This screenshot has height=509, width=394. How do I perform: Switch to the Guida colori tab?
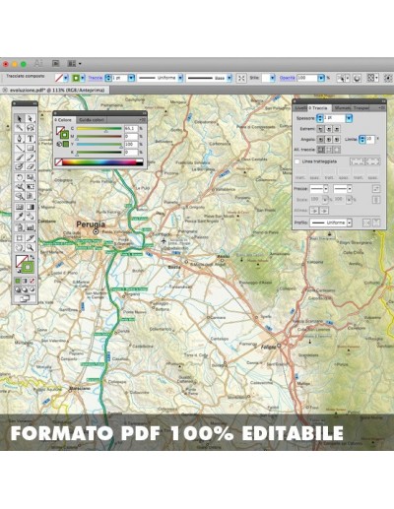(x=92, y=120)
